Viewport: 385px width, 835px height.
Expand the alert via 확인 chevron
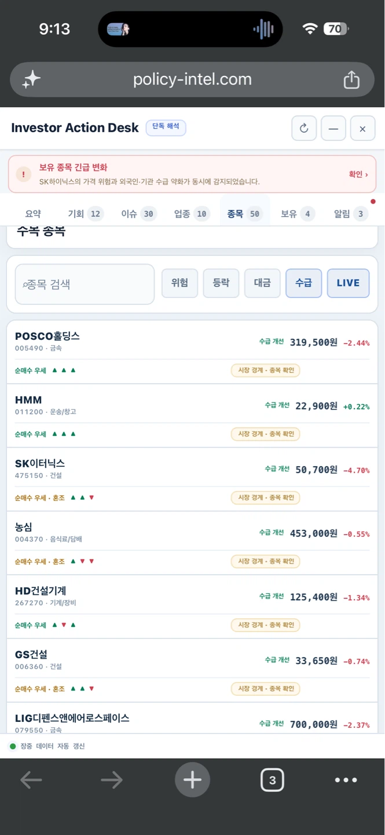(x=358, y=174)
